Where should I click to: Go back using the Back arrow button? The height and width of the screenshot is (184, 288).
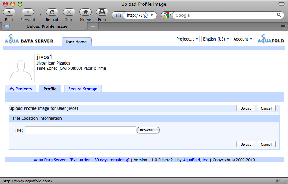9,12
